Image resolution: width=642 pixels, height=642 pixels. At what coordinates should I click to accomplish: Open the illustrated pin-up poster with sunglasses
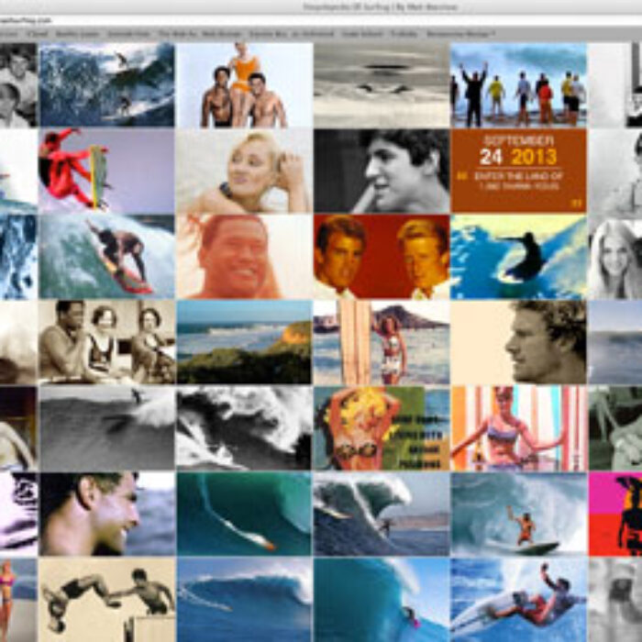coord(382,428)
